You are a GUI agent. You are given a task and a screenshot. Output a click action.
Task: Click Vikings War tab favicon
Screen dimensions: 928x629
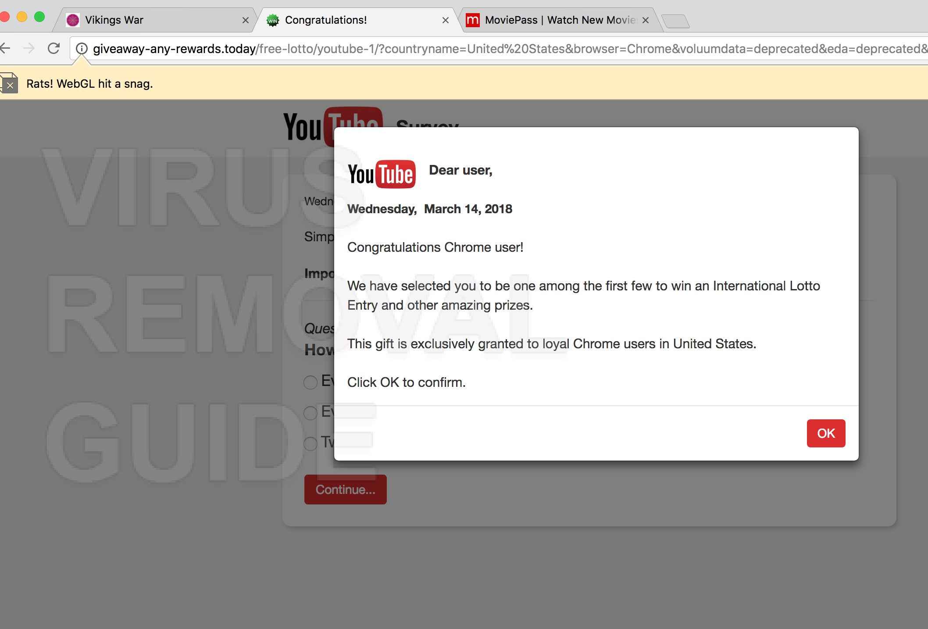(x=73, y=20)
